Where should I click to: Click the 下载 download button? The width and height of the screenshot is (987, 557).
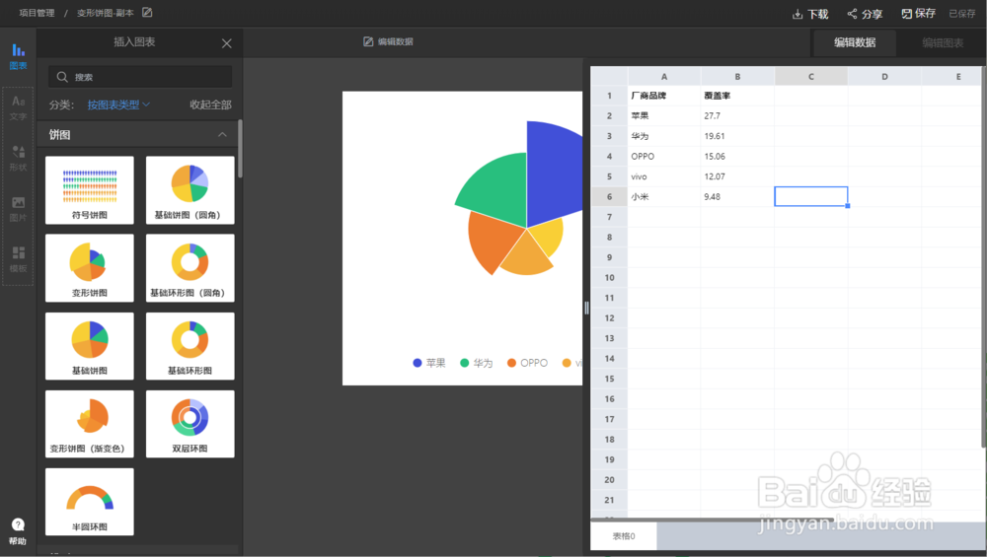point(810,14)
